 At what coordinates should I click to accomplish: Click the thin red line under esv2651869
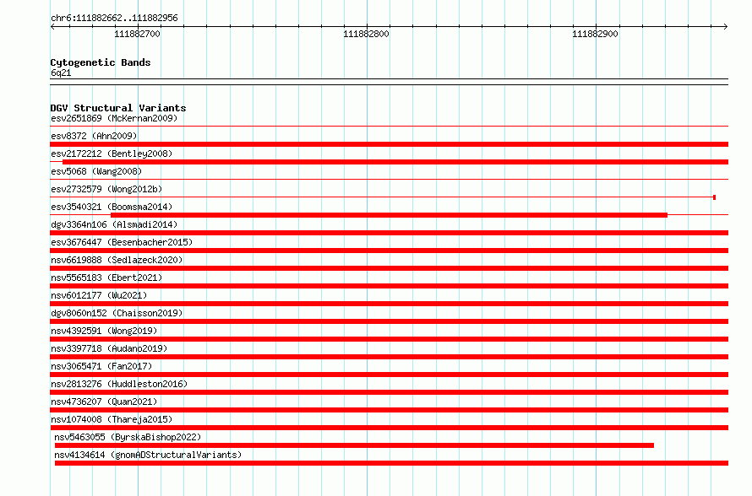389,127
